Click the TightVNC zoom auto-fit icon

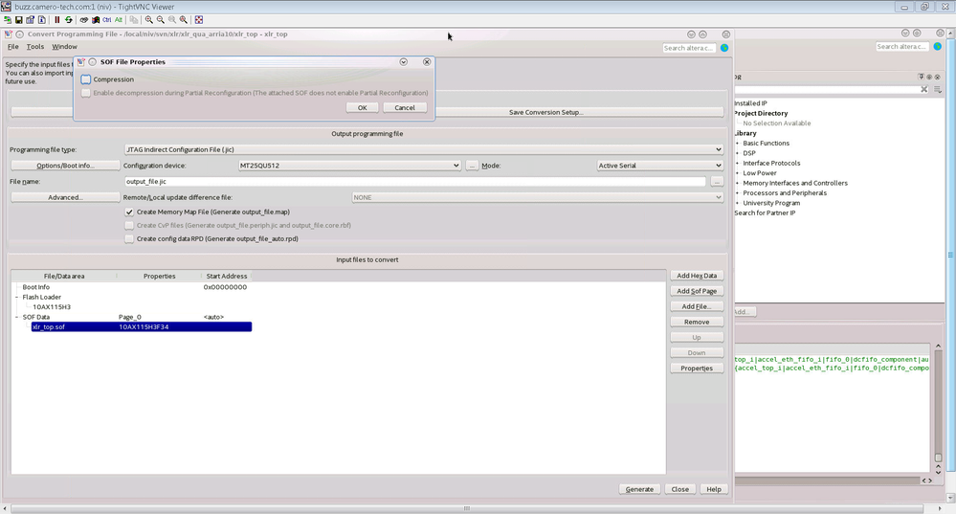tap(183, 19)
